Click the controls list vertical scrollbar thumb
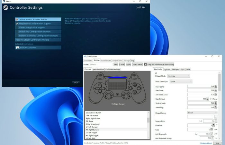Screen dimensions: 225x145 [148, 120]
